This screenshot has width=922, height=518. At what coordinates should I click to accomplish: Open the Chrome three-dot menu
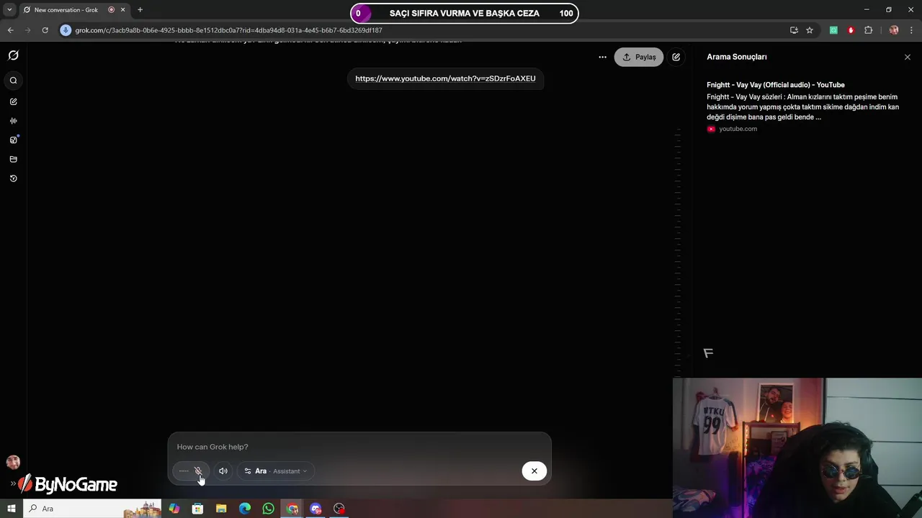(911, 30)
